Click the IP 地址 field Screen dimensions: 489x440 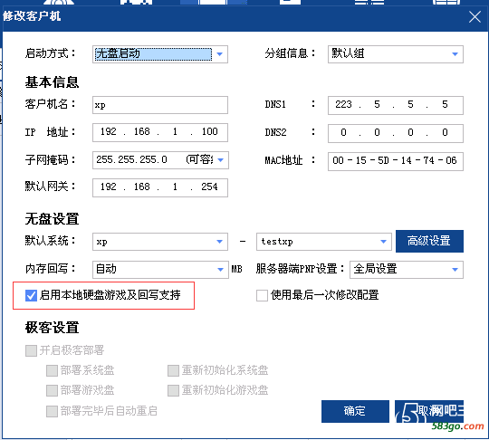[160, 132]
